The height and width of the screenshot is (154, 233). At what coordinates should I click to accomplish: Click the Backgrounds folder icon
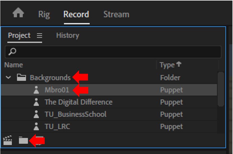point(22,78)
